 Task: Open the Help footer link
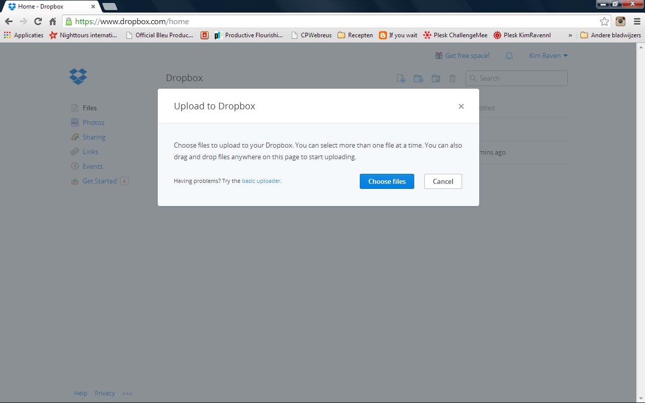pos(81,393)
